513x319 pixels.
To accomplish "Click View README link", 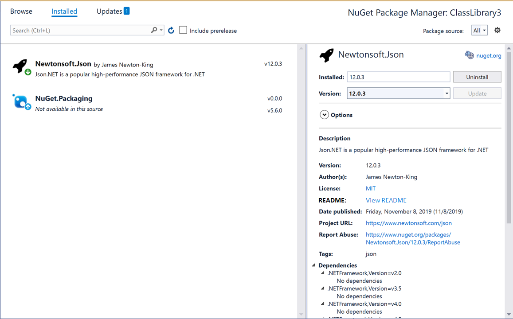I will 386,200.
